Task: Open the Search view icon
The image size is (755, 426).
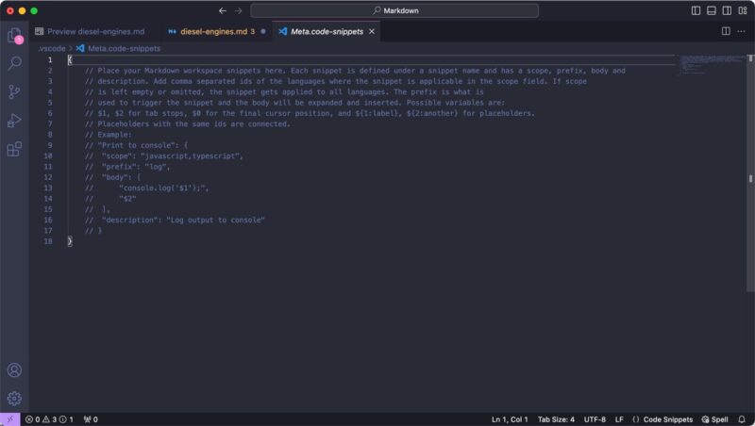Action: (14, 63)
